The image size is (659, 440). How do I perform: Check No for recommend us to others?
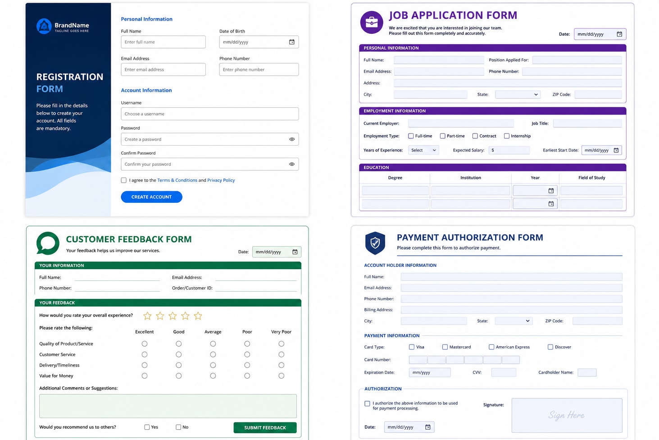[x=178, y=427]
